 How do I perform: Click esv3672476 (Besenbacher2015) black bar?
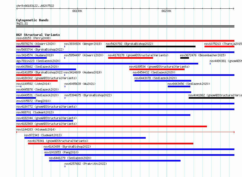[185, 58]
